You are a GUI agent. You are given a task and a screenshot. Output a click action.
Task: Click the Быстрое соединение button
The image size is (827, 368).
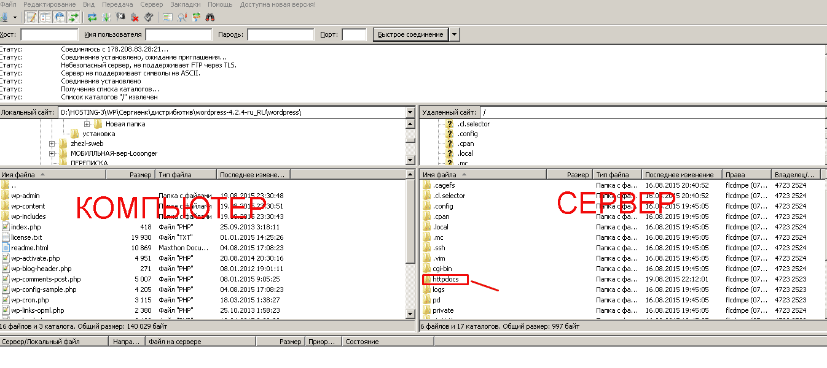(410, 35)
